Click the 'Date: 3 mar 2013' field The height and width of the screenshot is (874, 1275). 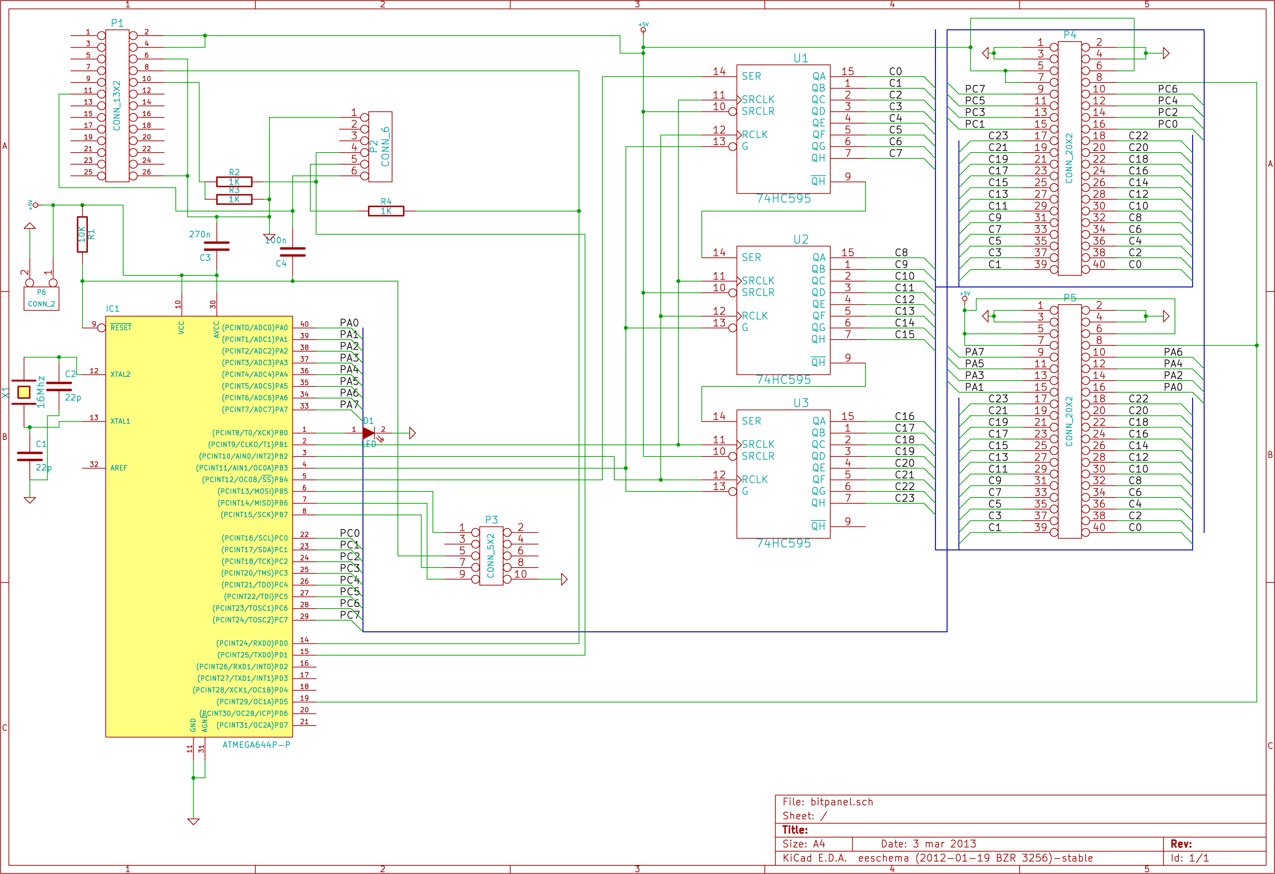(928, 844)
